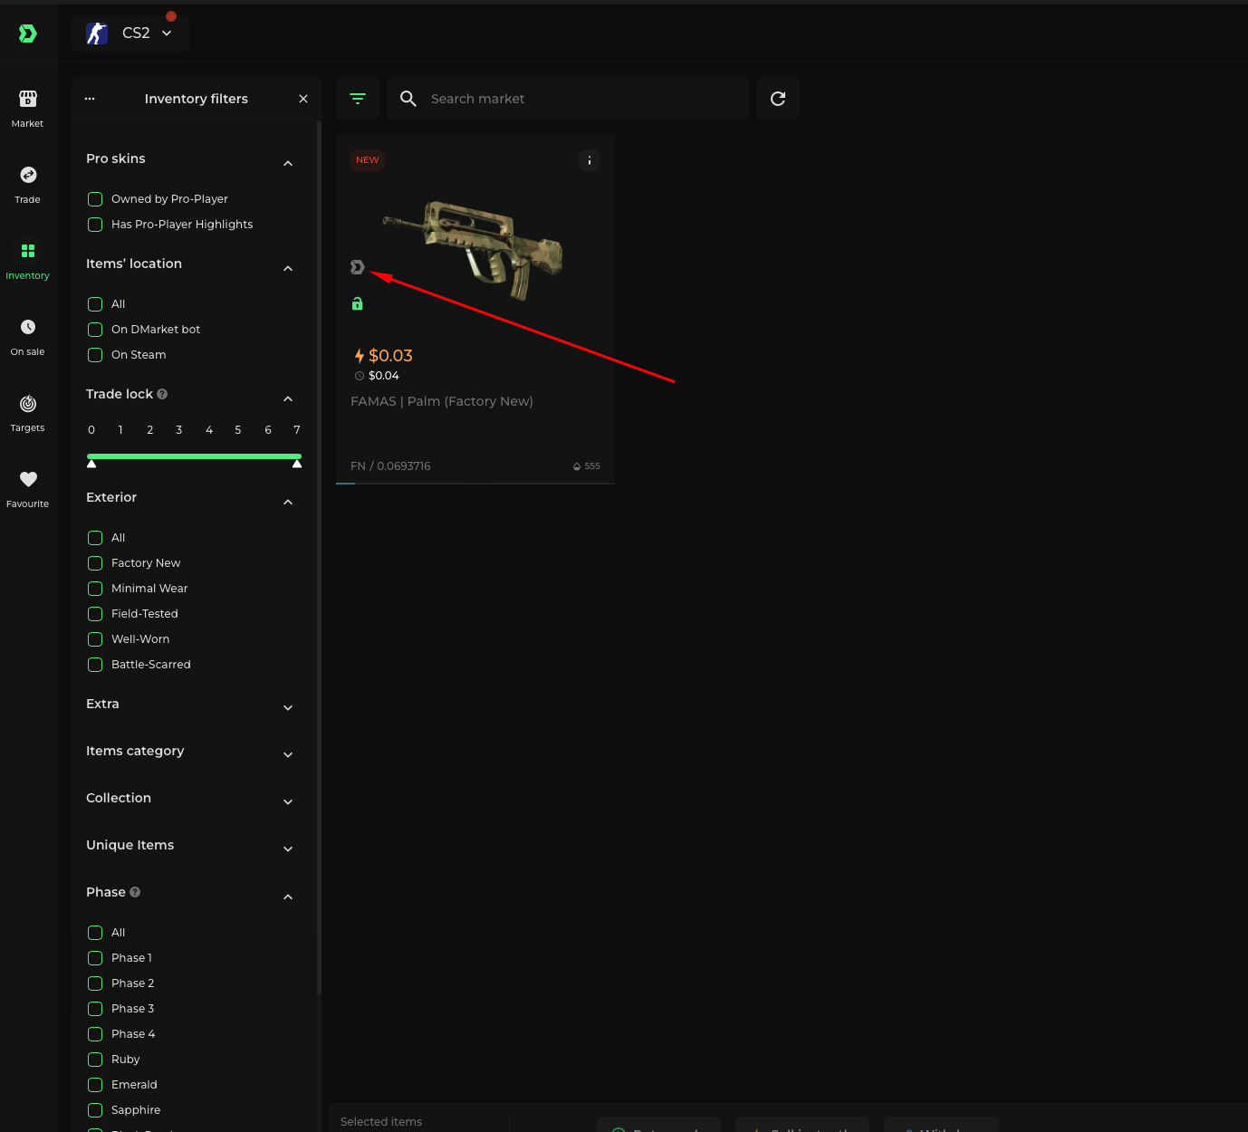This screenshot has width=1248, height=1132.
Task: Expand the Extra section
Action: coord(288,708)
